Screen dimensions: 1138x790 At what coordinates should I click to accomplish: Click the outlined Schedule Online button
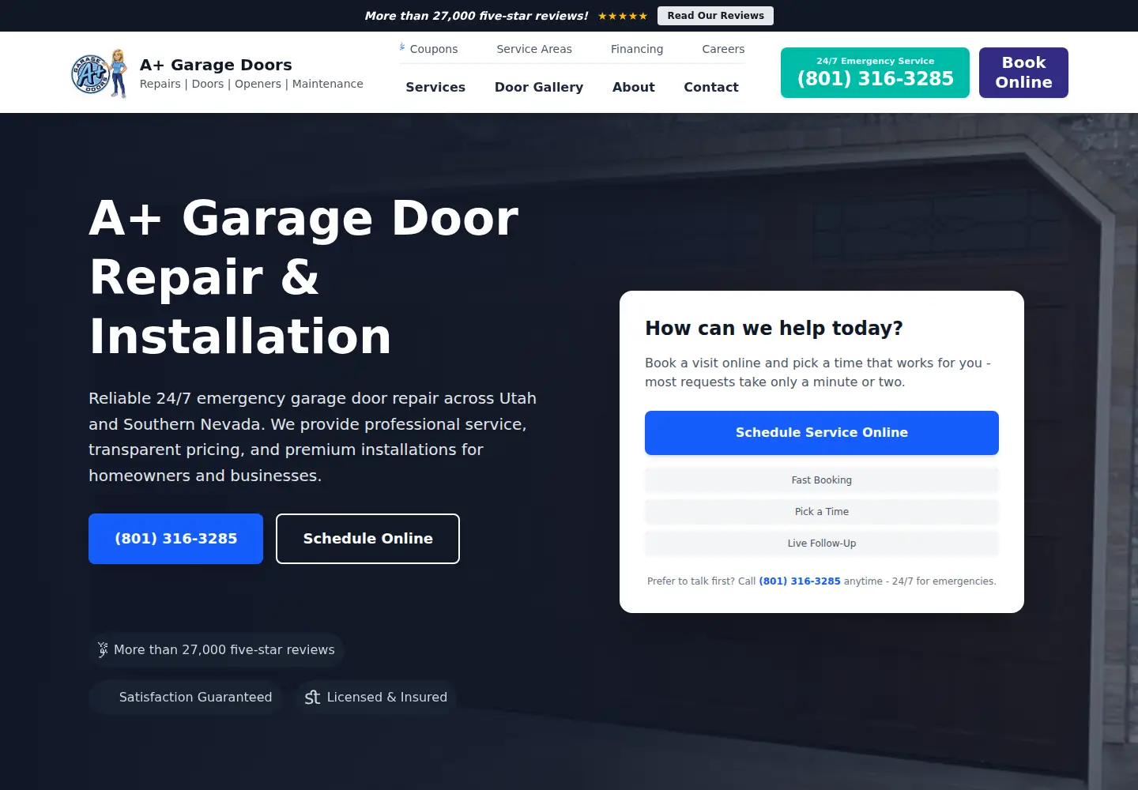click(367, 539)
